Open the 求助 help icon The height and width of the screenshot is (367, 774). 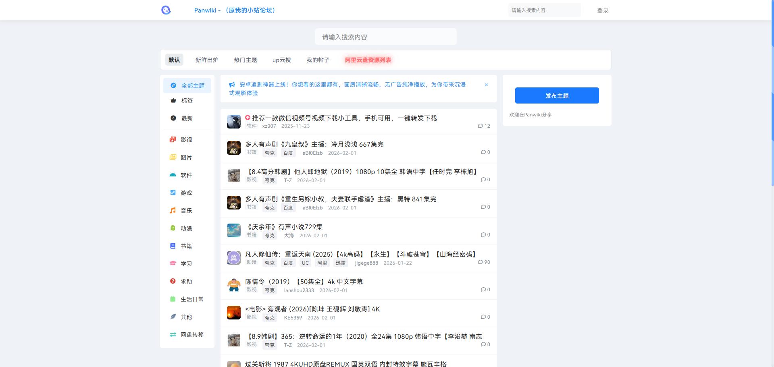pyautogui.click(x=173, y=281)
